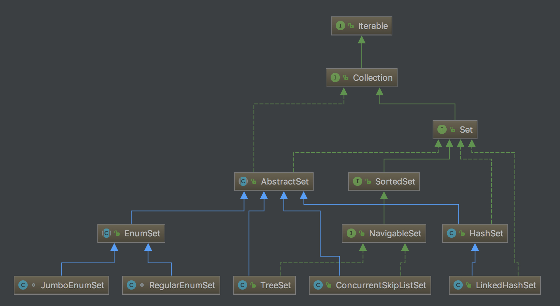Click the interface icon on Iterable node

[340, 26]
